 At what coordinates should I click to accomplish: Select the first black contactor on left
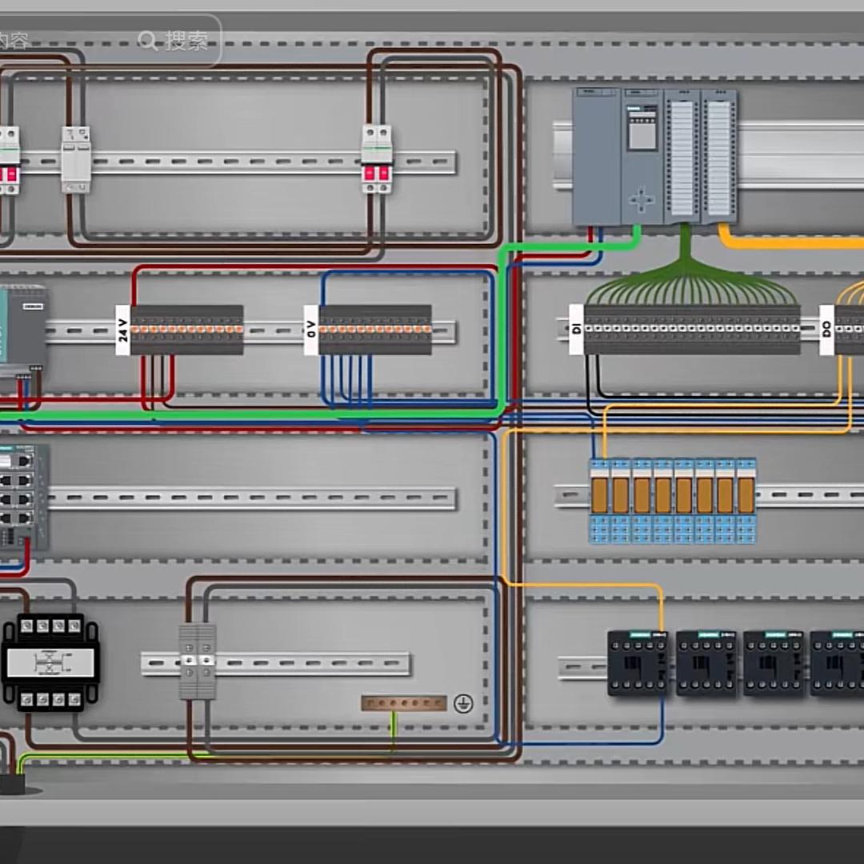click(638, 662)
